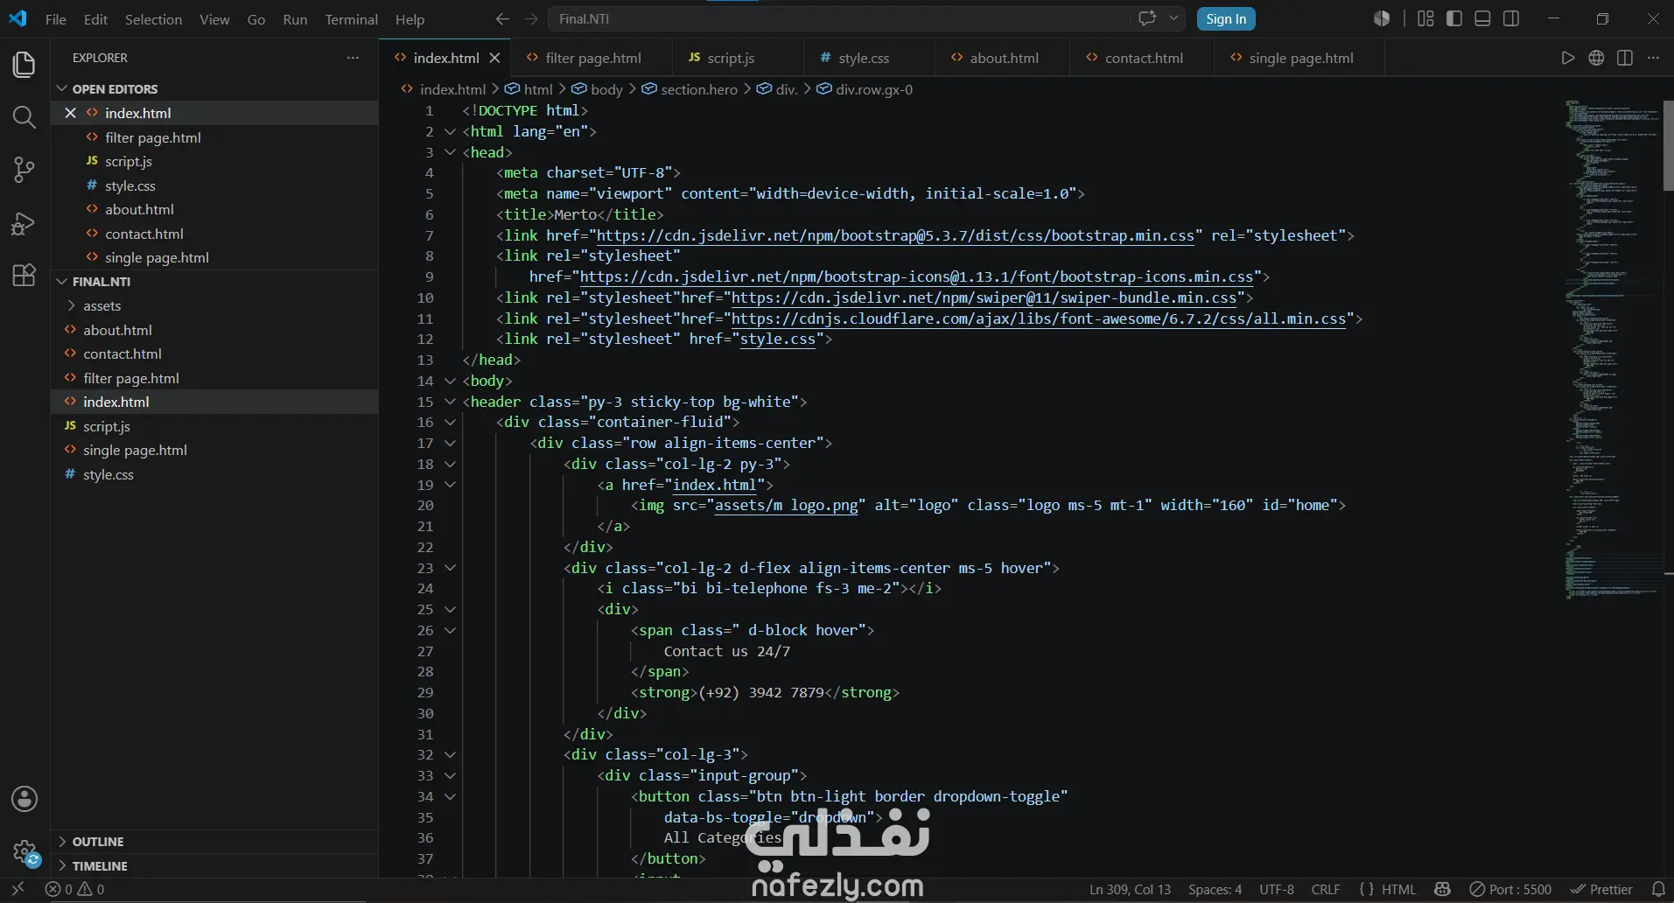
Task: Click the Sign In button
Action: pyautogui.click(x=1225, y=18)
